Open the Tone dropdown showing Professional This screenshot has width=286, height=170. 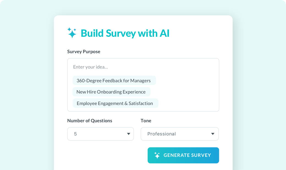click(180, 134)
